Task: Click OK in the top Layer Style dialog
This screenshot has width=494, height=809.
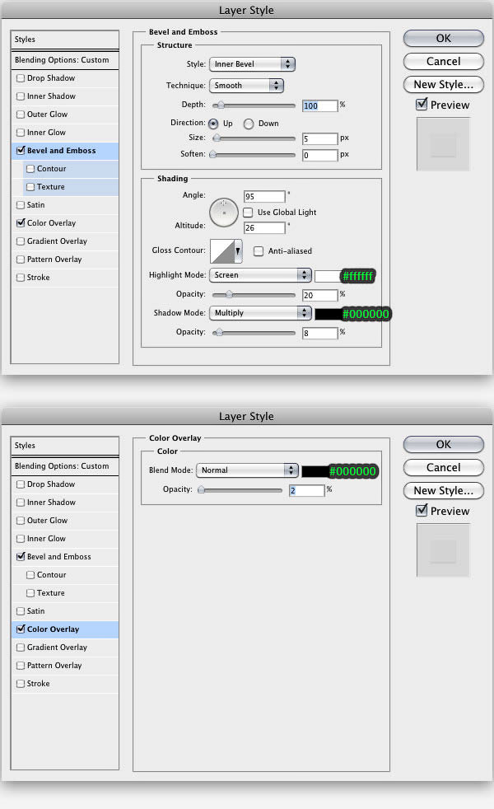Action: pyautogui.click(x=444, y=38)
